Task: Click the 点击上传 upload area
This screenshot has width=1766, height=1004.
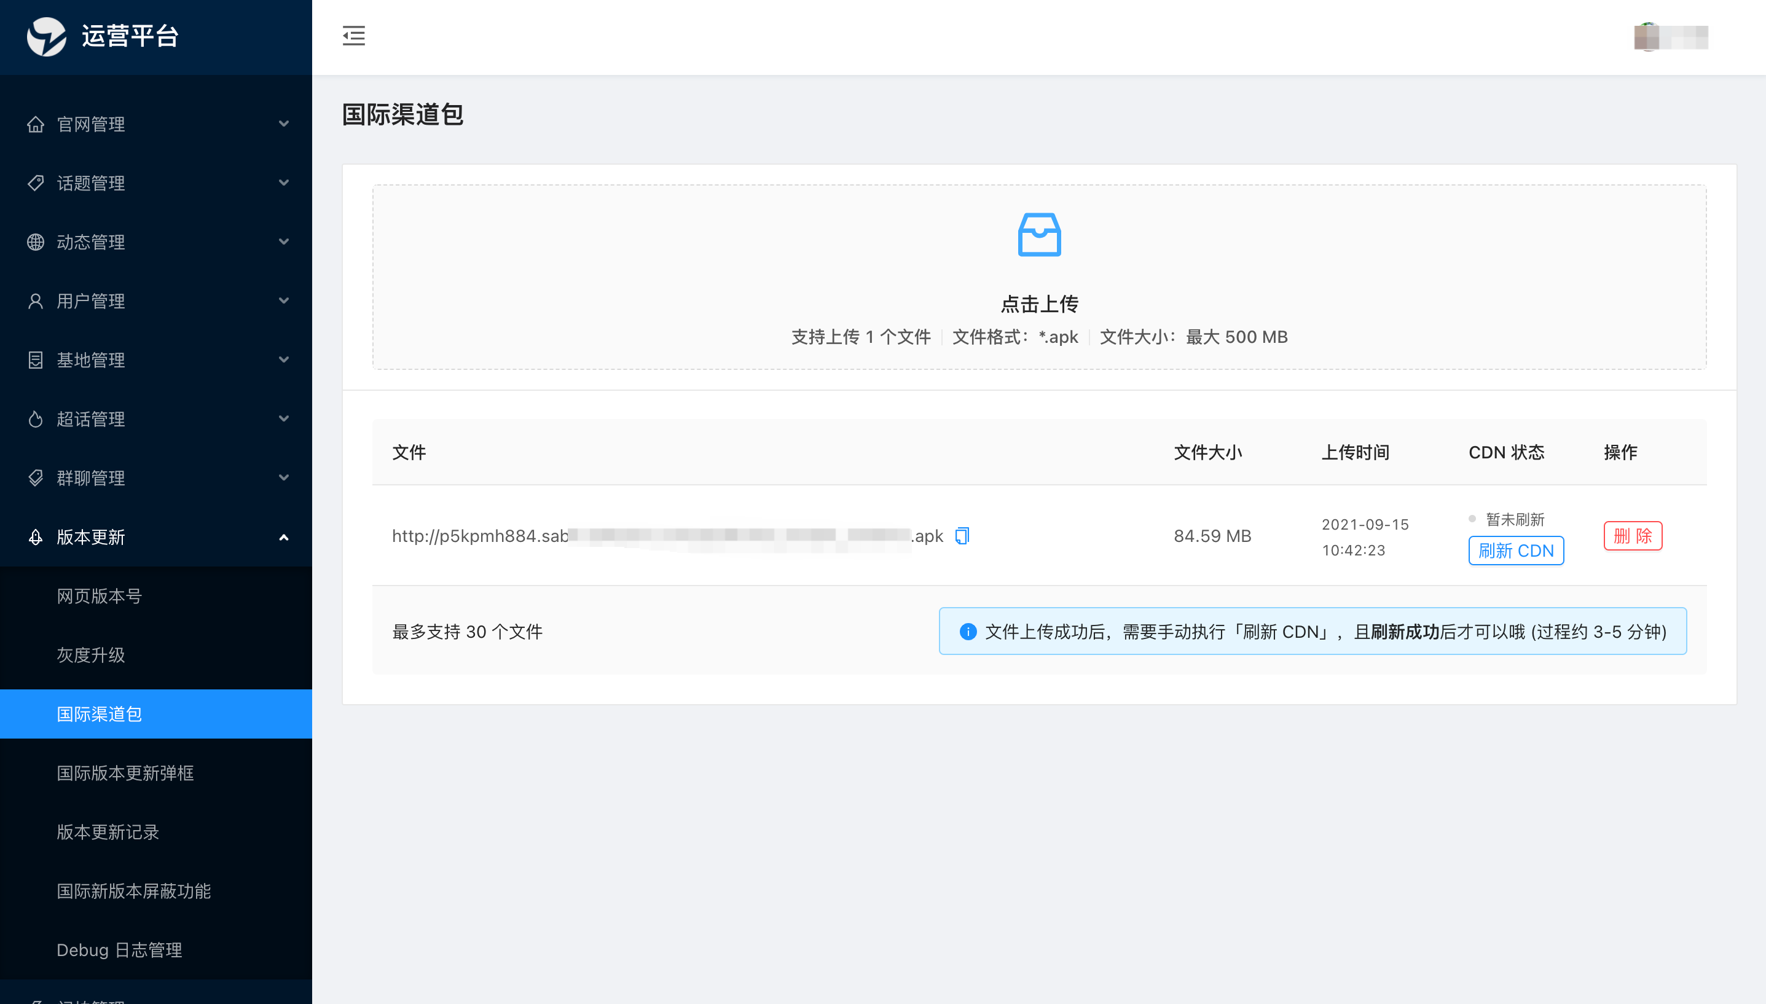Action: (1039, 304)
